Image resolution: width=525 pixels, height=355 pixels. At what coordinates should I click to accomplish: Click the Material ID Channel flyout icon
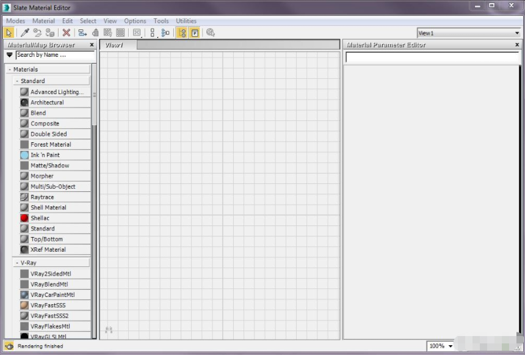coord(137,33)
